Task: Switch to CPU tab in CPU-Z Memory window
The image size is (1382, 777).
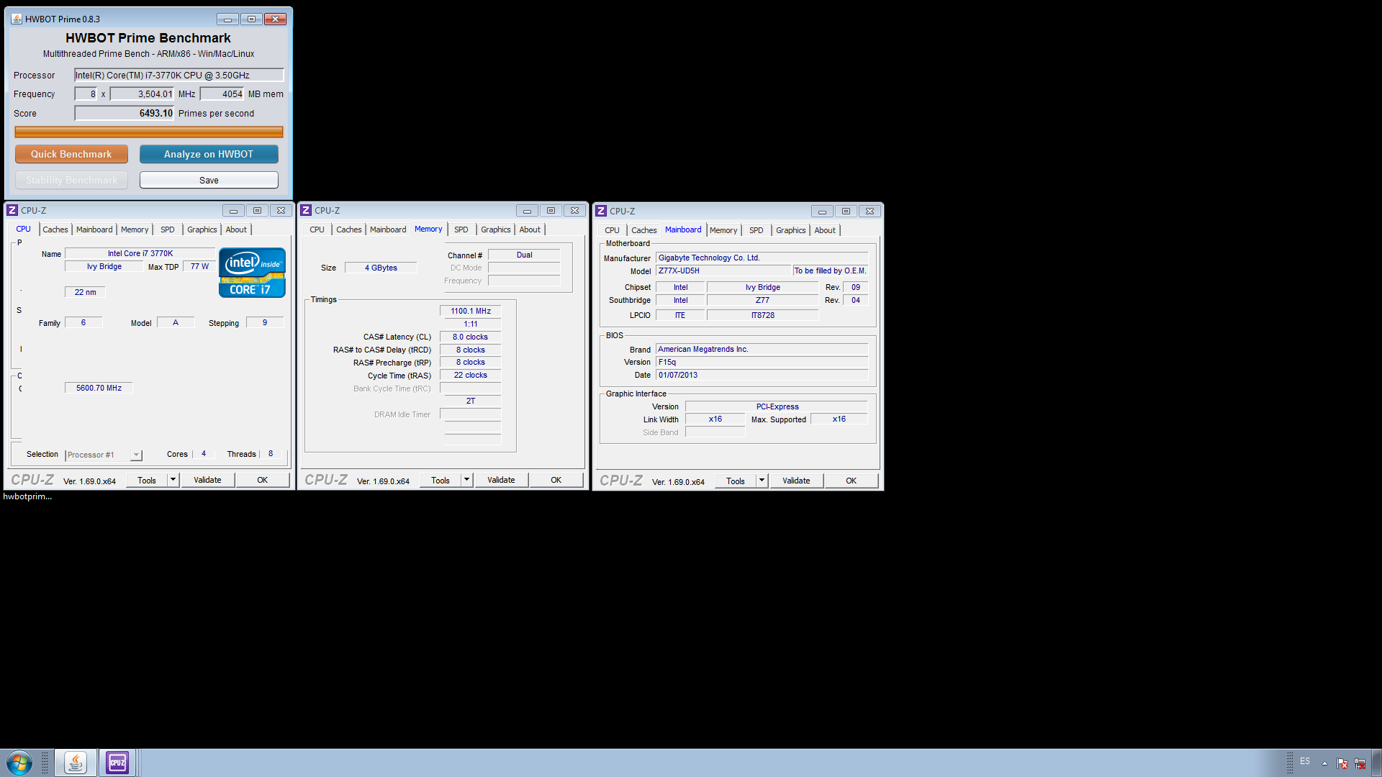Action: pyautogui.click(x=317, y=230)
